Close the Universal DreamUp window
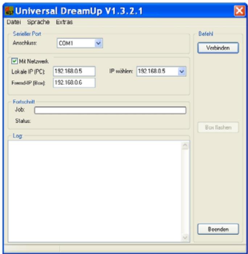Image resolution: width=248 pixels, height=254 pixels. coord(240,11)
